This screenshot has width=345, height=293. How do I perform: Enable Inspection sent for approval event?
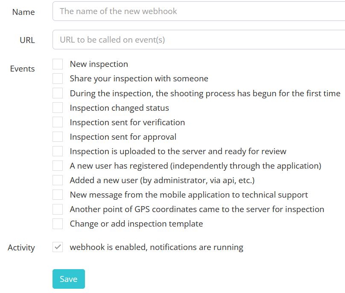[58, 137]
